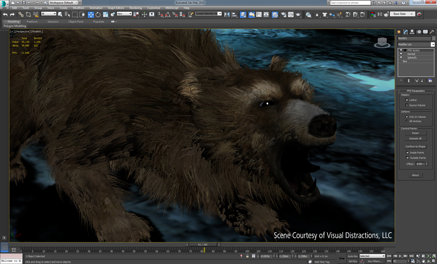Screen dimensions: 437x264
Task: Click Zoom Extents All Selected nav icon
Action: [x=434, y=256]
